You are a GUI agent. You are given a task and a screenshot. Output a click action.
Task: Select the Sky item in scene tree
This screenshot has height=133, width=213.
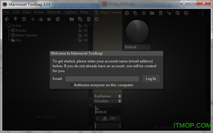click(x=18, y=40)
